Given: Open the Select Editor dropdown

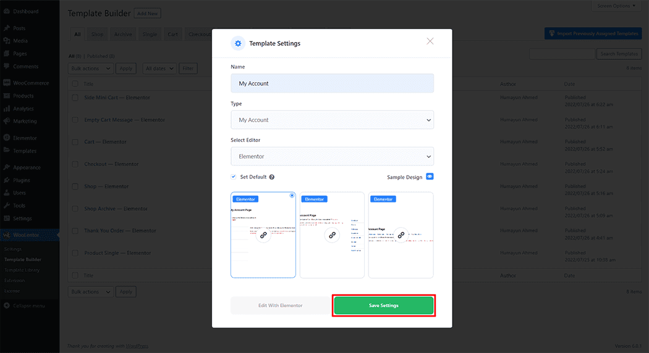Looking at the screenshot, I should click(x=332, y=156).
